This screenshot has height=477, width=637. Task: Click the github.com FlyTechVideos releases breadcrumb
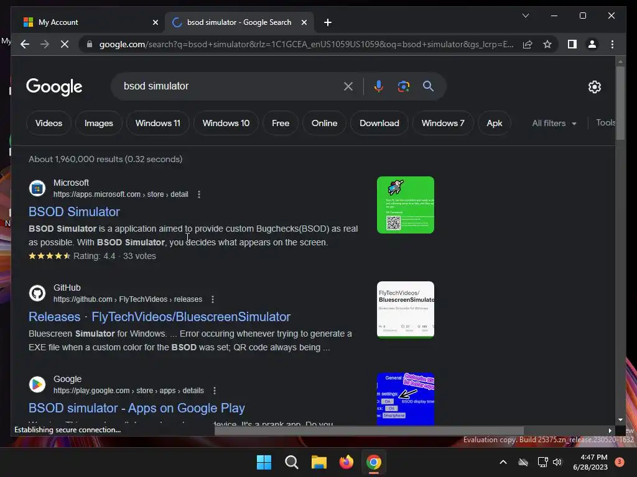click(128, 299)
